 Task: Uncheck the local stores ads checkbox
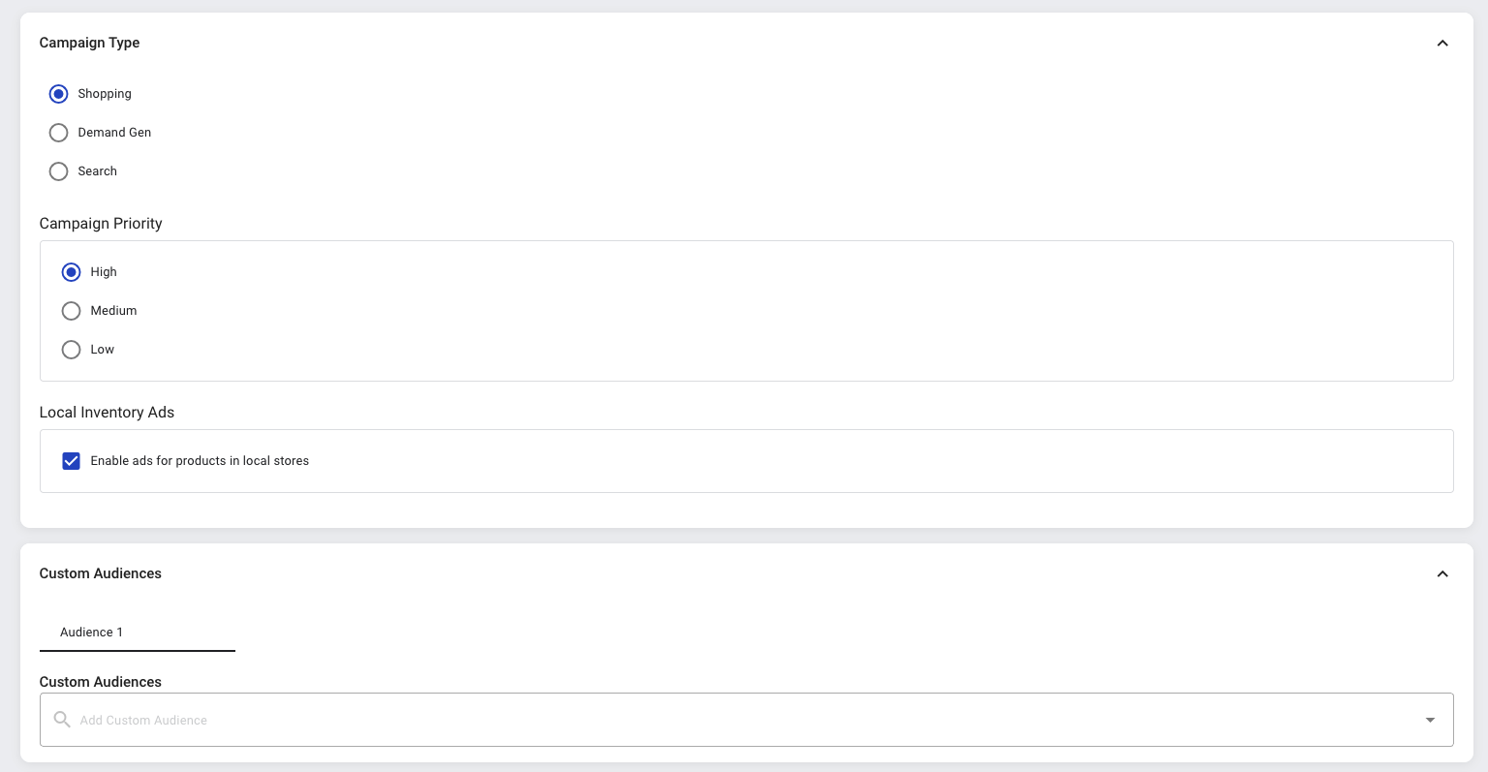[x=71, y=461]
